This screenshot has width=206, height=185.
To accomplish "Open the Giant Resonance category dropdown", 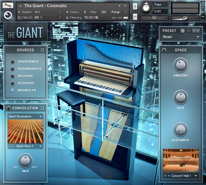I will 25,116.
